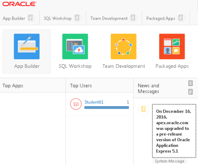Open the December 16, 2016 upgrade news message
198x165 pixels.
pyautogui.click(x=174, y=131)
